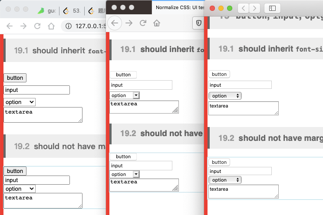Click Safari's forward chevron button
The height and width of the screenshot is (215, 323).
(x=255, y=8)
